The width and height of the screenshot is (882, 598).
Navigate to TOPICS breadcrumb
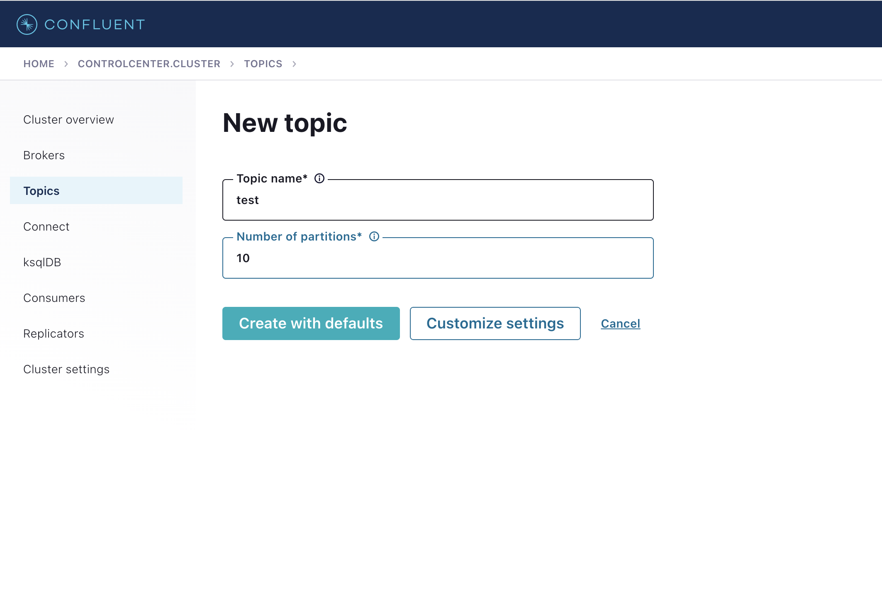coord(263,64)
